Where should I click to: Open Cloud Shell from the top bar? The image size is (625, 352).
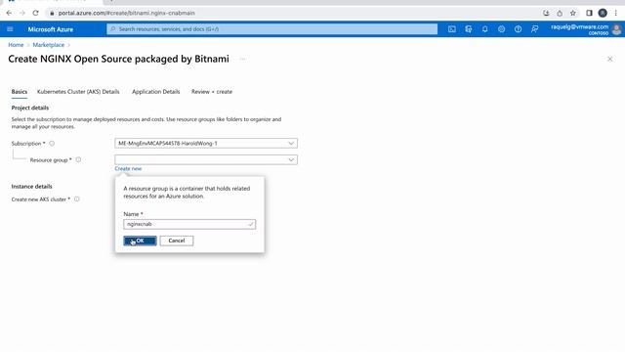(x=451, y=29)
